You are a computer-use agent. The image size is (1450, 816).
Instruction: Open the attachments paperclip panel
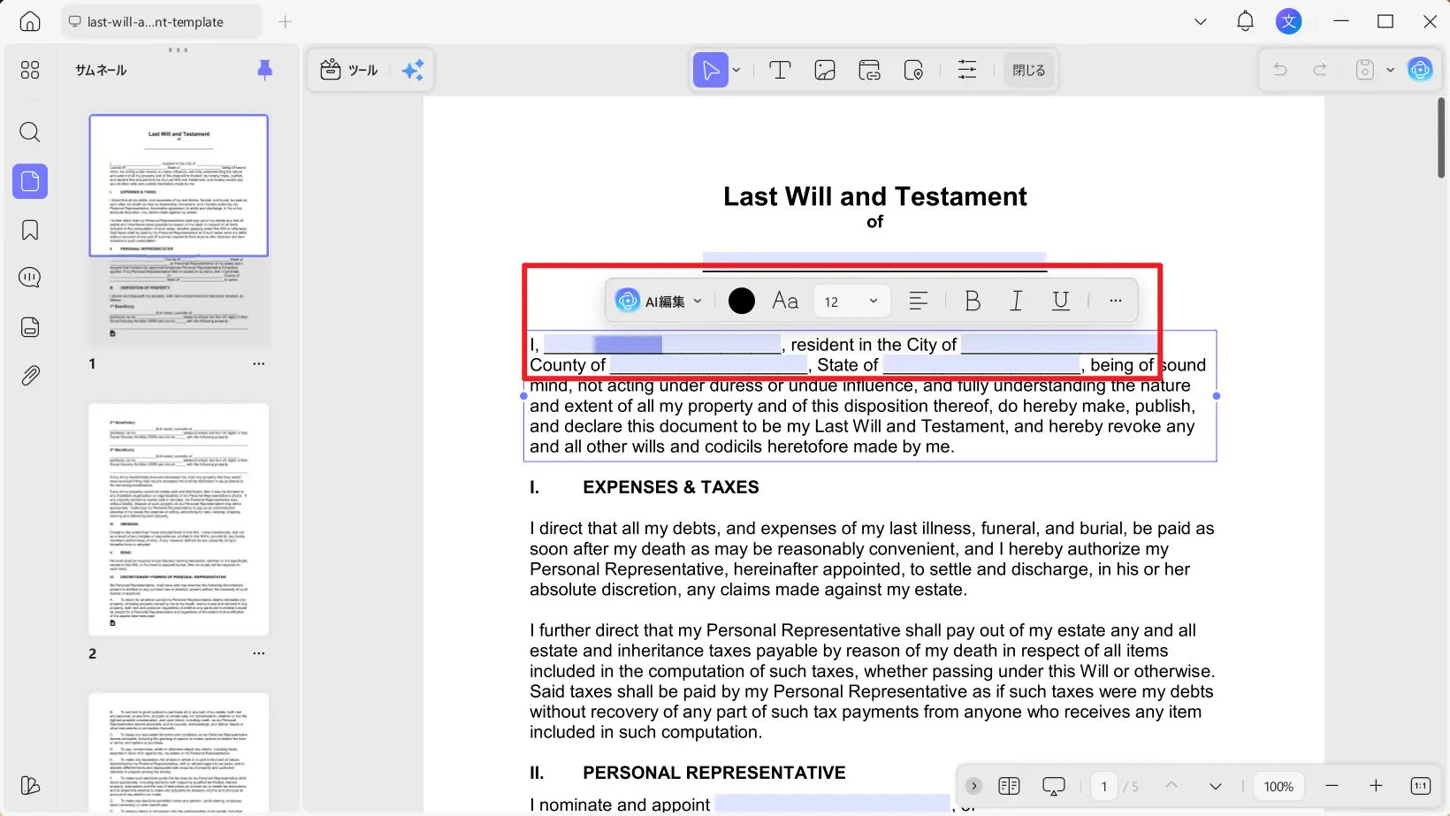click(30, 376)
